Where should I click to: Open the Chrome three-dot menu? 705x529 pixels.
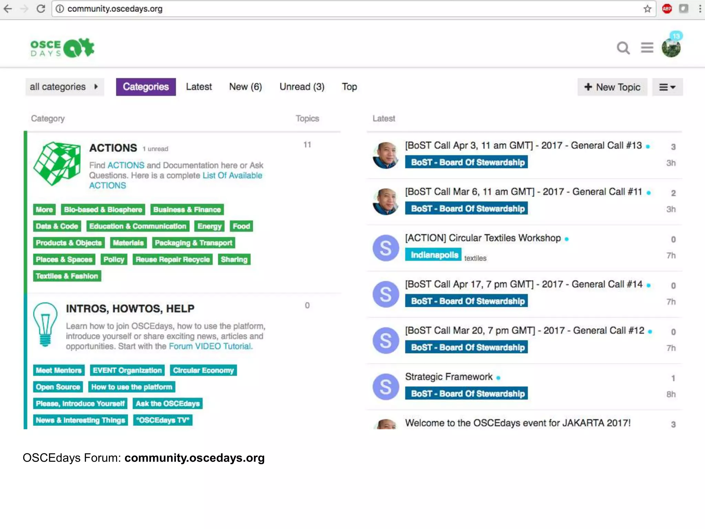point(700,9)
